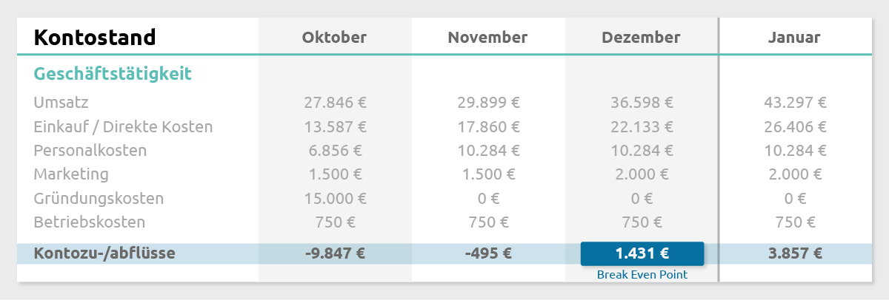Image resolution: width=889 pixels, height=300 pixels.
Task: Select the Gründungskosten row label
Action: (x=99, y=199)
